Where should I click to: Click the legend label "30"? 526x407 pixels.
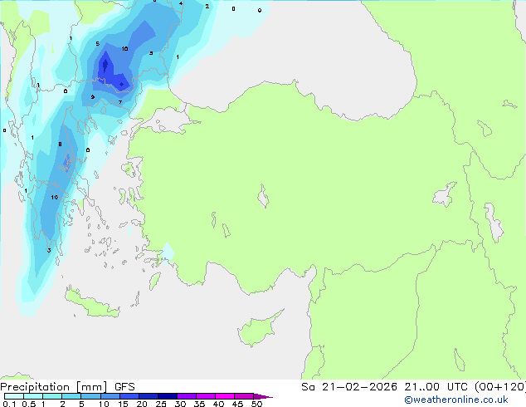pos(180,404)
